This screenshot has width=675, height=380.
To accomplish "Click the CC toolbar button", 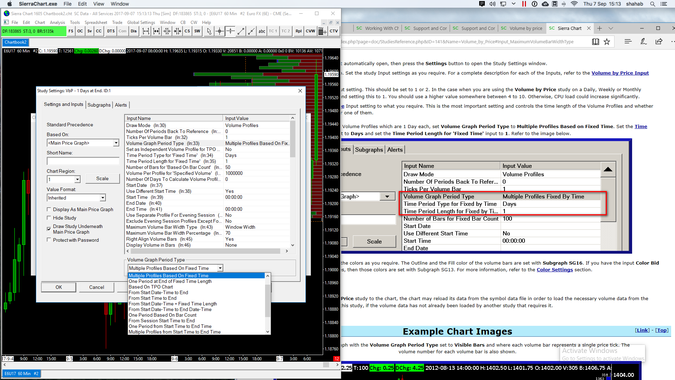I will click(99, 31).
